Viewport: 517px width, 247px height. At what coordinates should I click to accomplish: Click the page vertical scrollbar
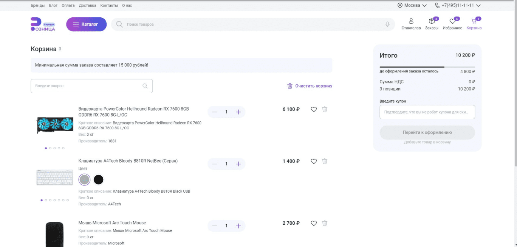coord(515,83)
